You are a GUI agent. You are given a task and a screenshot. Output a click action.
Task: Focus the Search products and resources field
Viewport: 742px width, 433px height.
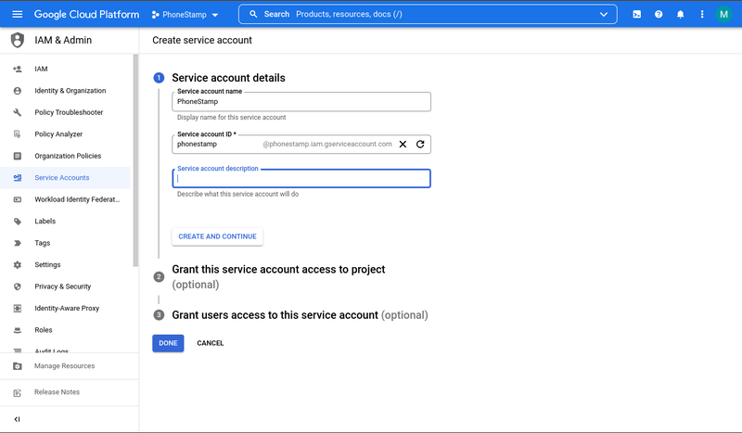[x=428, y=14]
